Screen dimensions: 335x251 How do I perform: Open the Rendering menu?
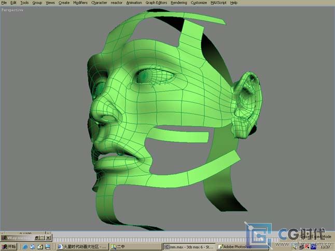[178, 3]
